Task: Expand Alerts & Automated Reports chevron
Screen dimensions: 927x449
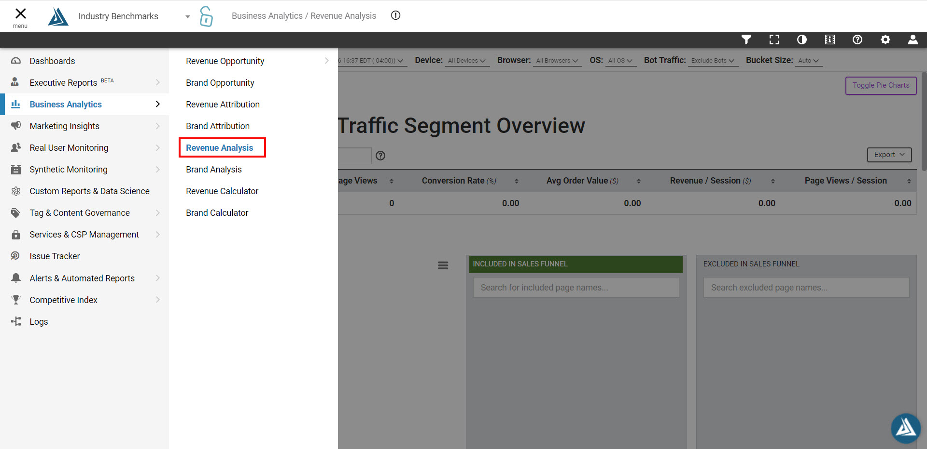Action: (158, 278)
